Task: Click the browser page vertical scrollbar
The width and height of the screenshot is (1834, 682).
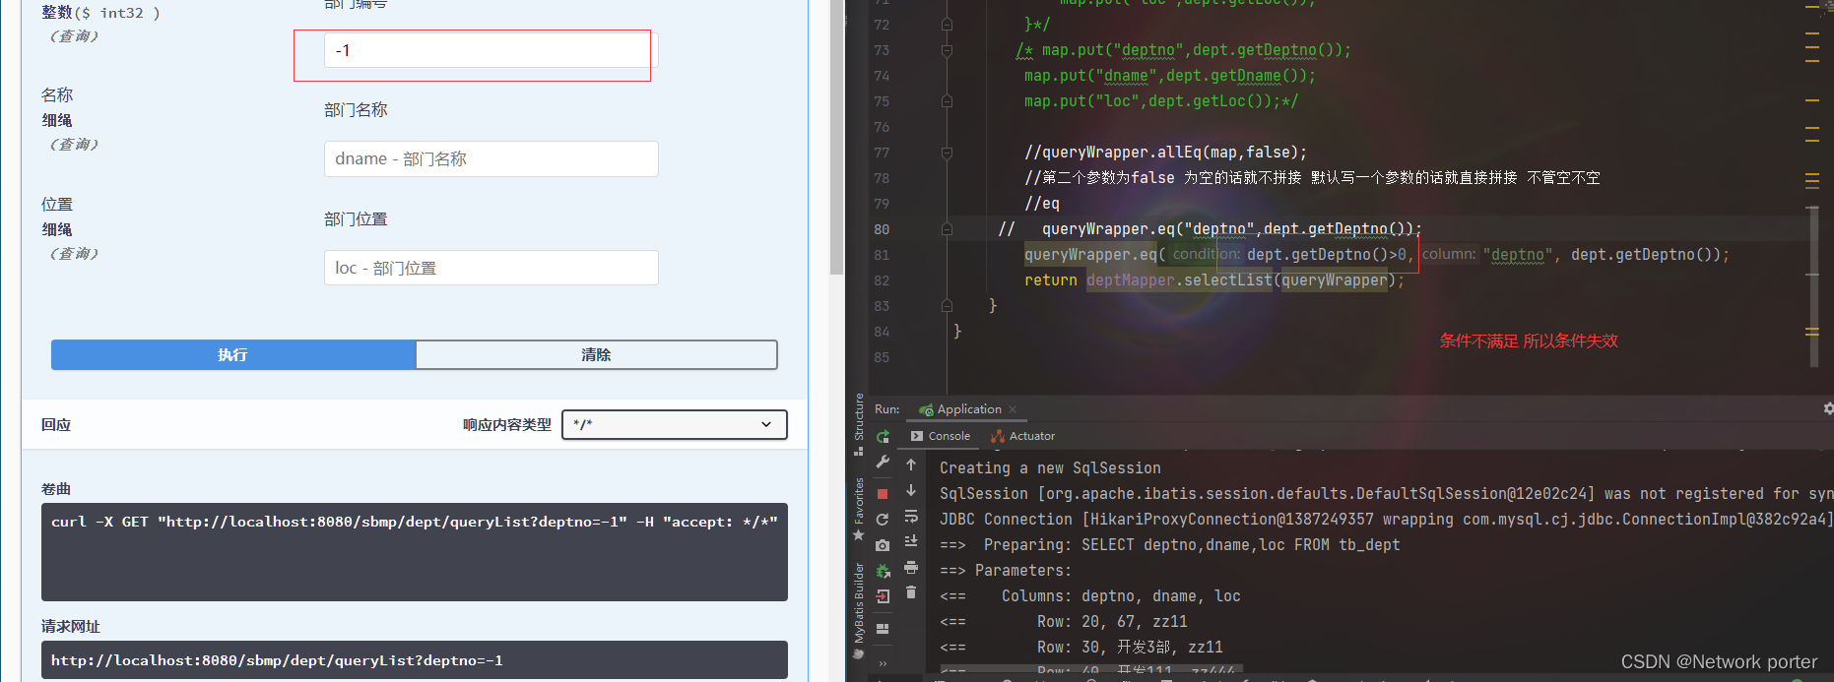Action: (x=836, y=138)
